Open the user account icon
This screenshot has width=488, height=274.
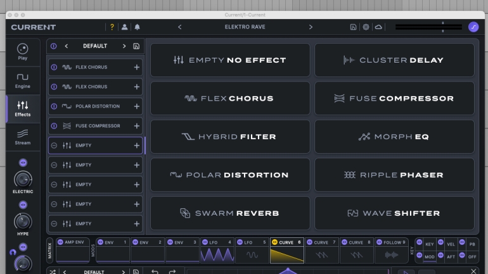124,27
